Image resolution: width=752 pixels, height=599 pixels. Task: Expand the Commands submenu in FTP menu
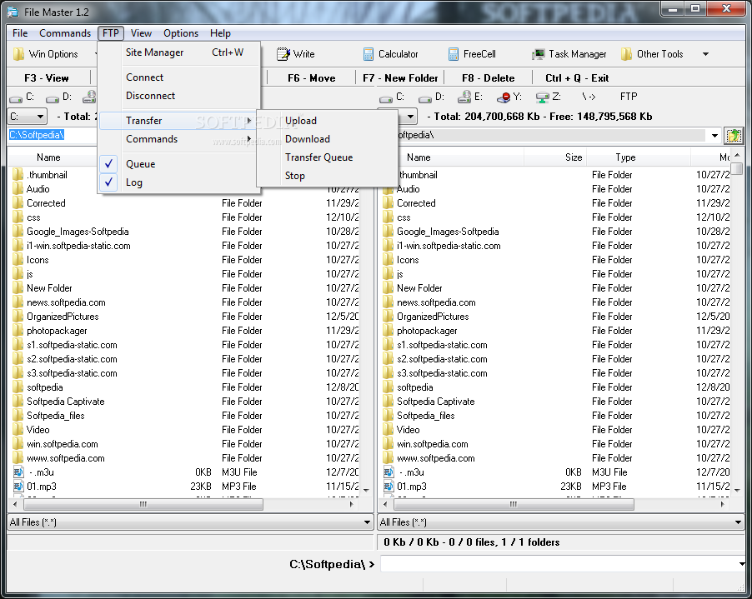pos(179,139)
